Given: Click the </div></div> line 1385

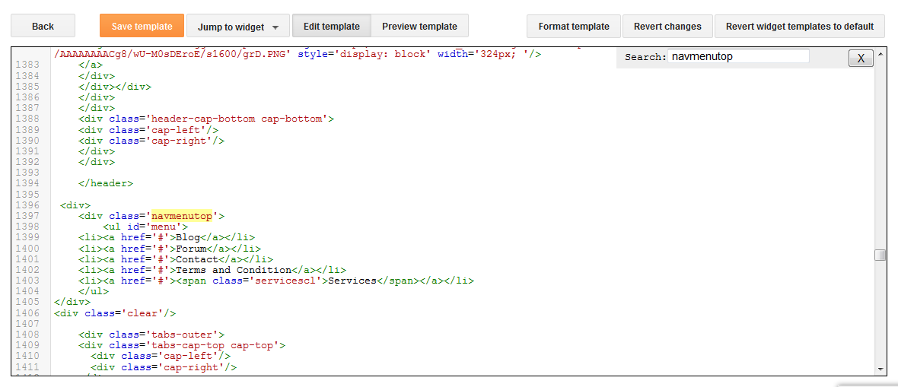Looking at the screenshot, I should click(115, 87).
